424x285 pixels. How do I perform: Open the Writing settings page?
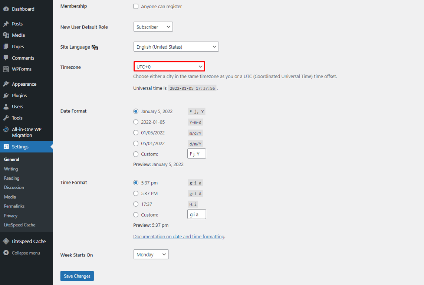(11, 168)
